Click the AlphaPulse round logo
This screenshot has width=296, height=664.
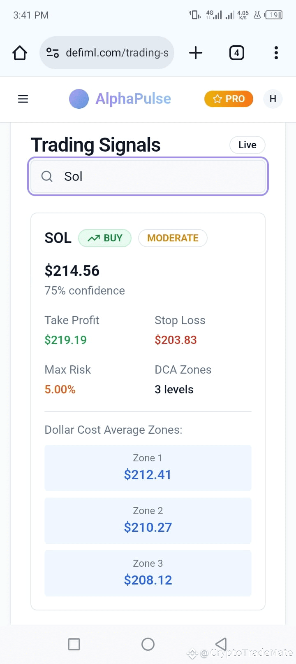[x=79, y=99]
